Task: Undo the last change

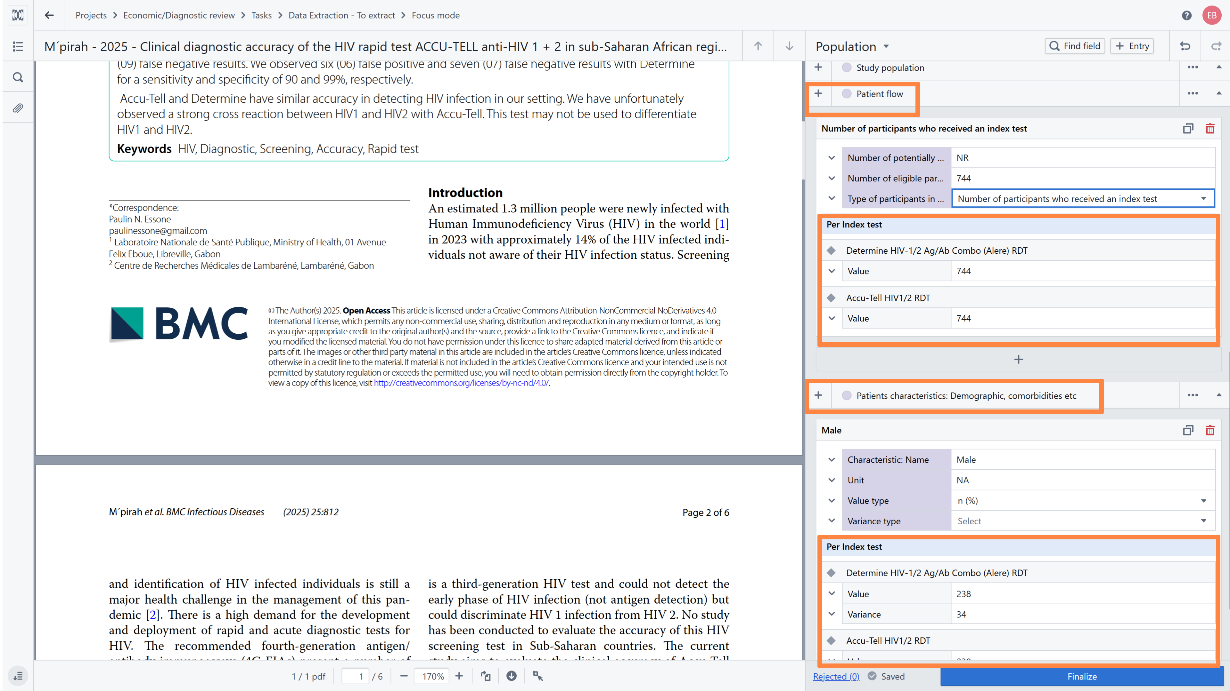Action: [x=1185, y=46]
